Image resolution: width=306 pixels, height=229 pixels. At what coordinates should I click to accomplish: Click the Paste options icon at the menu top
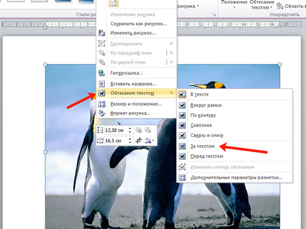pyautogui.click(x=114, y=3)
